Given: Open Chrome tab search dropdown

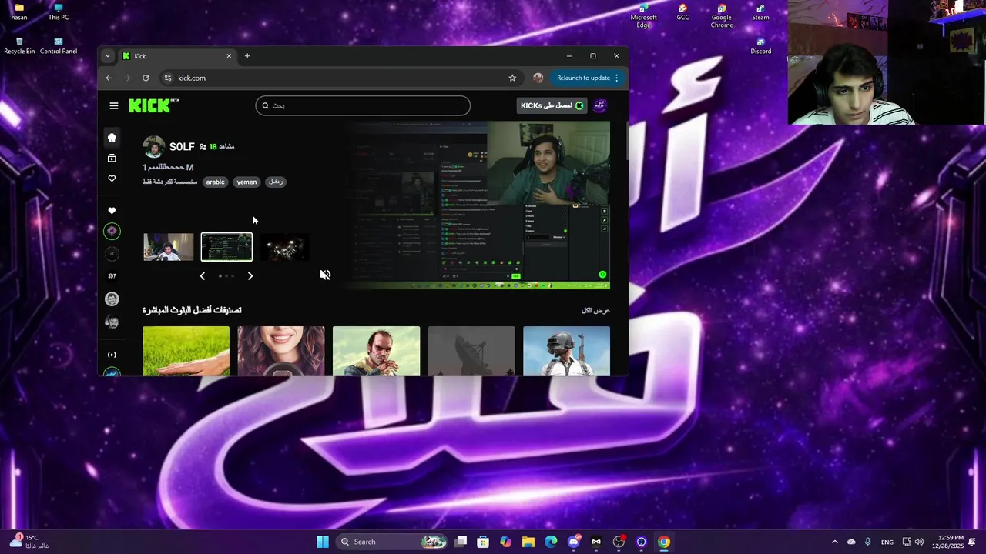Looking at the screenshot, I should (108, 56).
